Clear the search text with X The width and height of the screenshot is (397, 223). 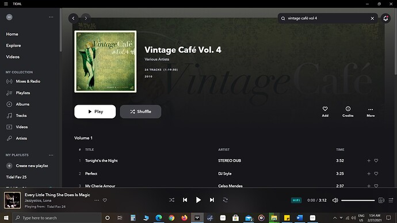[x=372, y=18]
